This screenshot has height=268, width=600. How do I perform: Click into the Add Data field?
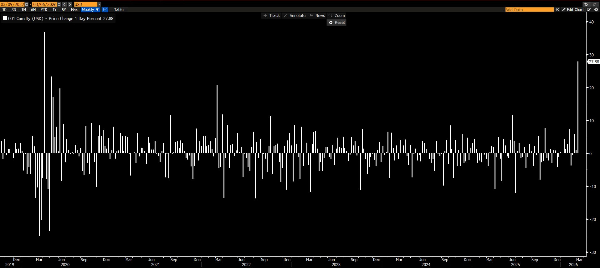[x=529, y=10]
